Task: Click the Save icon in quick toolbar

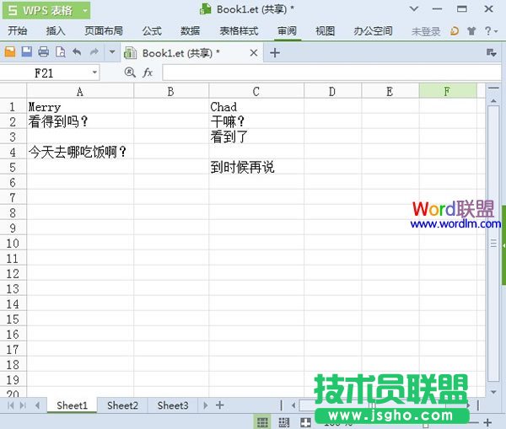Action: pos(27,52)
